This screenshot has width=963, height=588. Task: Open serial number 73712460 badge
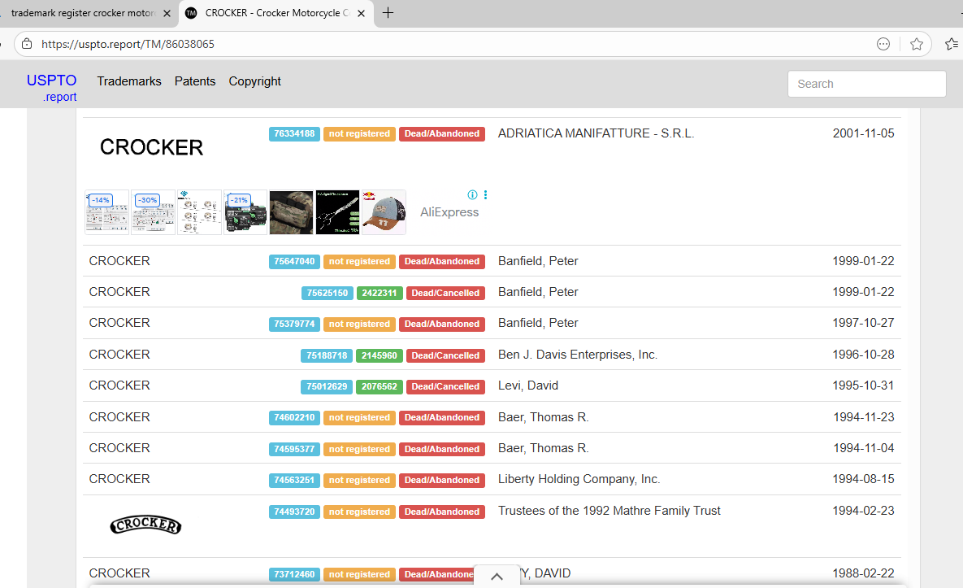pos(294,574)
